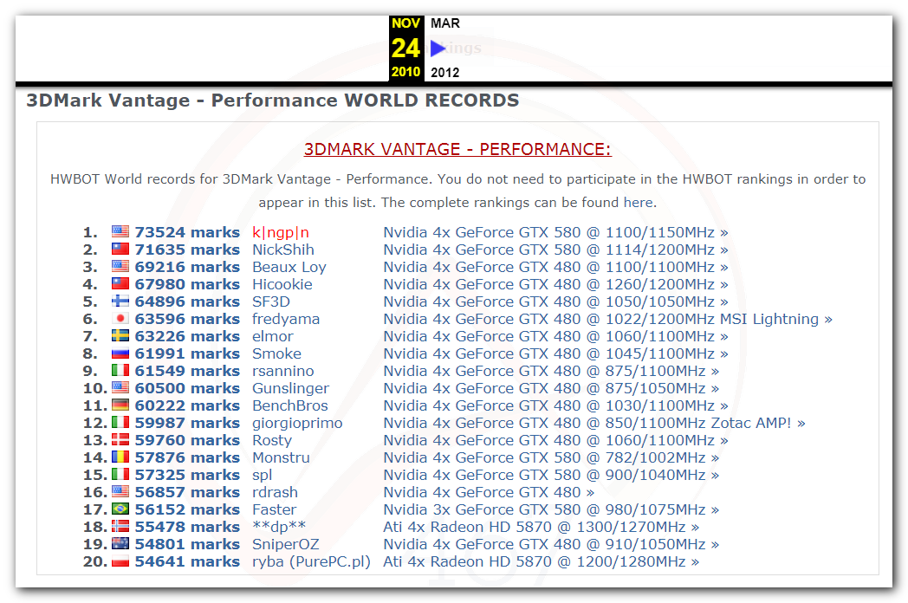Open the 71635 marks score link
Viewport: 908px width, 603px height.
pyautogui.click(x=187, y=250)
